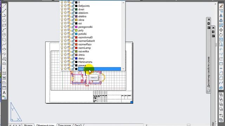
Task: Choose the elekArm layer from list
Action: click(83, 13)
